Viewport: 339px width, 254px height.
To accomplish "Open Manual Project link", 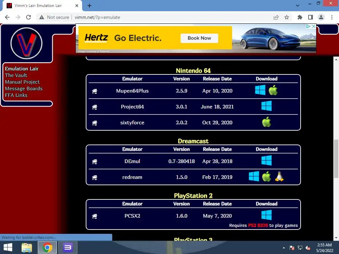I will tap(22, 82).
